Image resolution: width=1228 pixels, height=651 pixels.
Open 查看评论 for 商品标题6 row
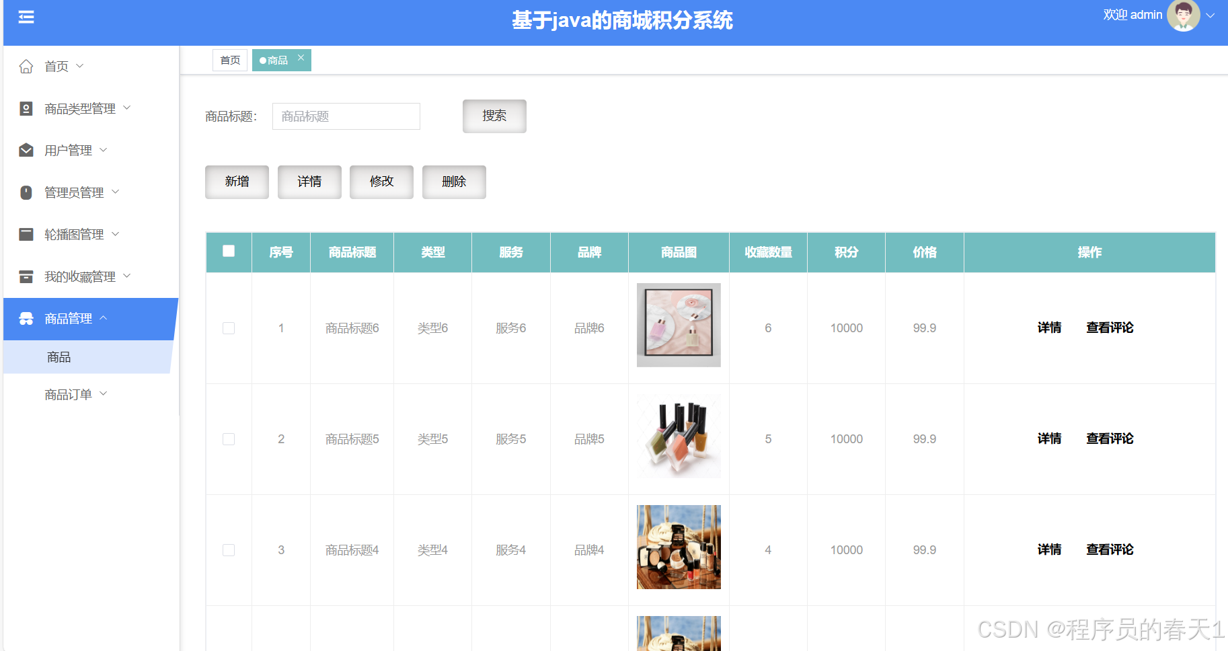(x=1110, y=328)
